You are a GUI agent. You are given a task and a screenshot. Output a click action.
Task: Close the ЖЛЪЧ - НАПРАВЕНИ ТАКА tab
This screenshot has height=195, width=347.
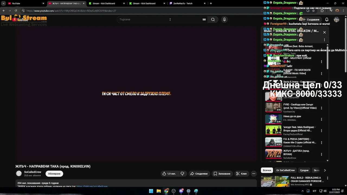[x=83, y=4]
